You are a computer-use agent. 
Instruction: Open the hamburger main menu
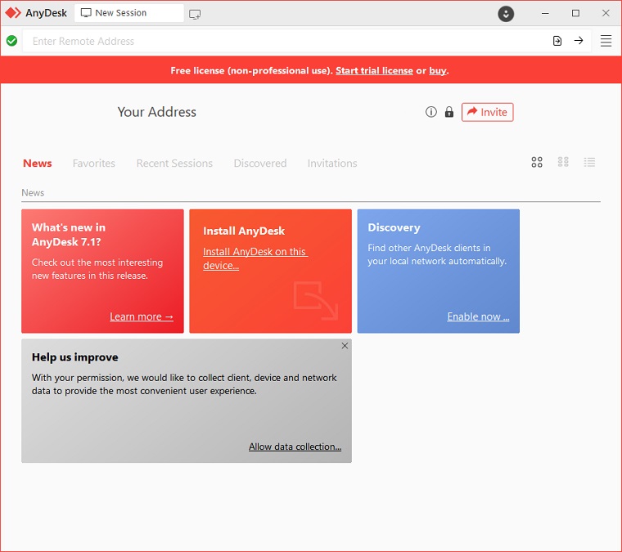point(606,41)
